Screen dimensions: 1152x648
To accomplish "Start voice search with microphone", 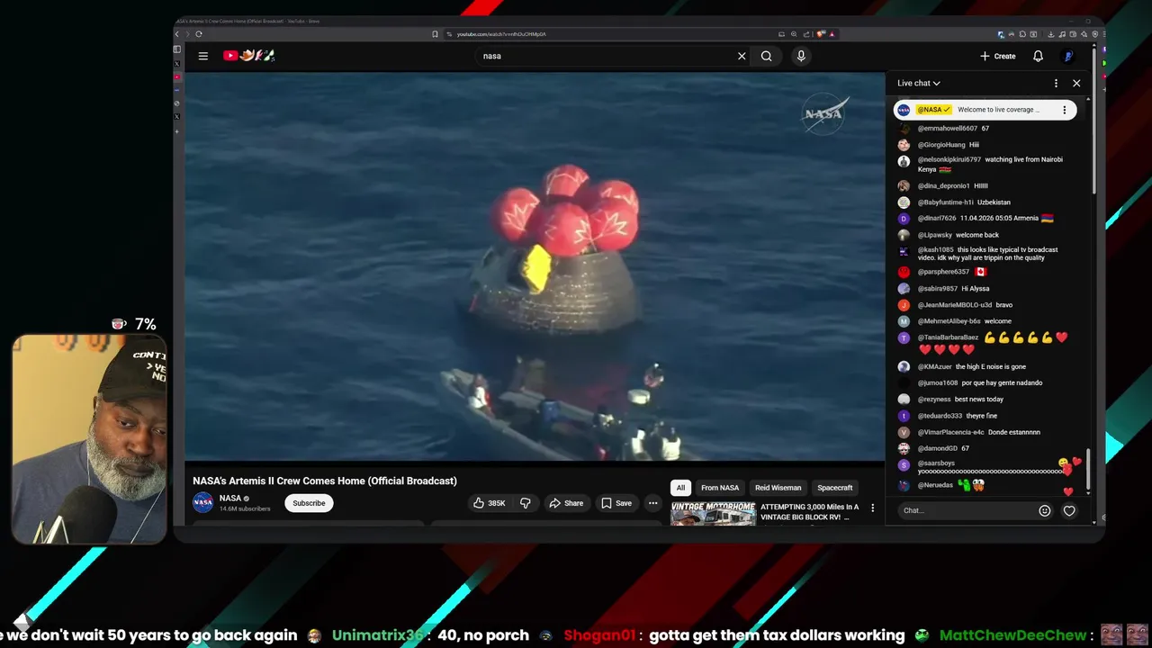I will (x=801, y=56).
